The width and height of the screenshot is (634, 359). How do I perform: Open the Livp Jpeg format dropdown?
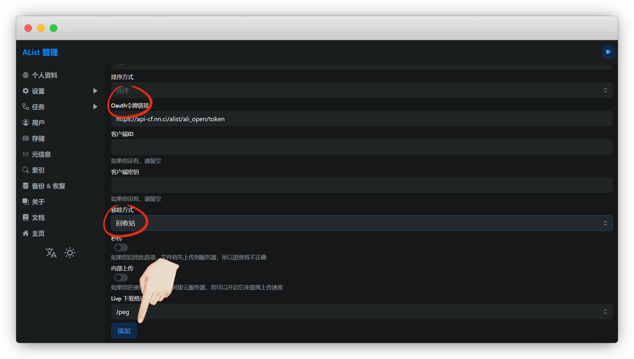[x=361, y=312]
